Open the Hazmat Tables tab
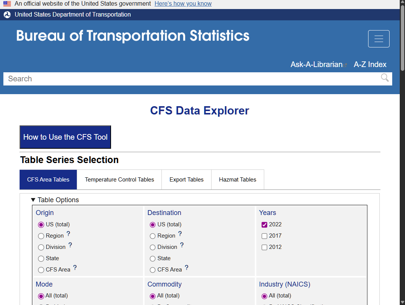Image resolution: width=405 pixels, height=305 pixels. tap(238, 180)
